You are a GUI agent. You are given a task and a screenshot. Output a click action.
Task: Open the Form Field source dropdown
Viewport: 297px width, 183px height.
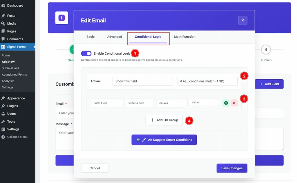point(107,103)
